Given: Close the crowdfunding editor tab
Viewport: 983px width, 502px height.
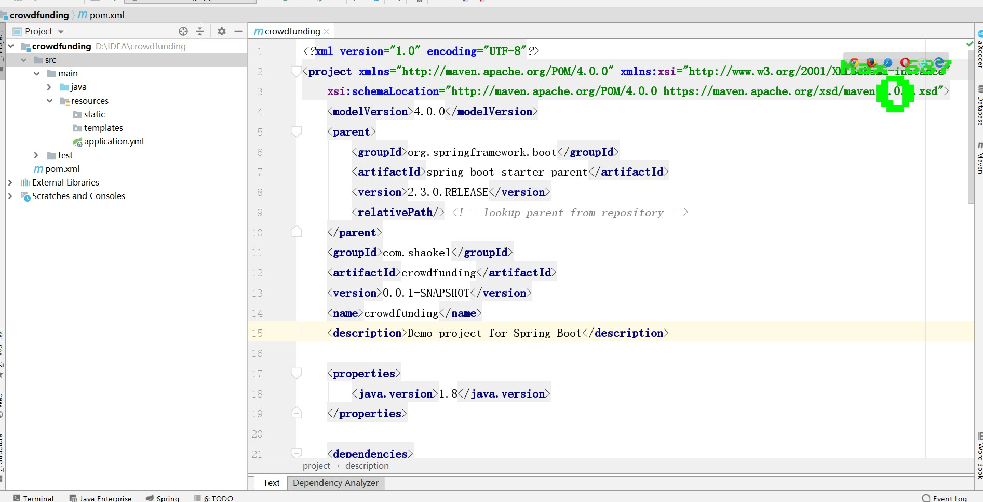Looking at the screenshot, I should point(327,32).
